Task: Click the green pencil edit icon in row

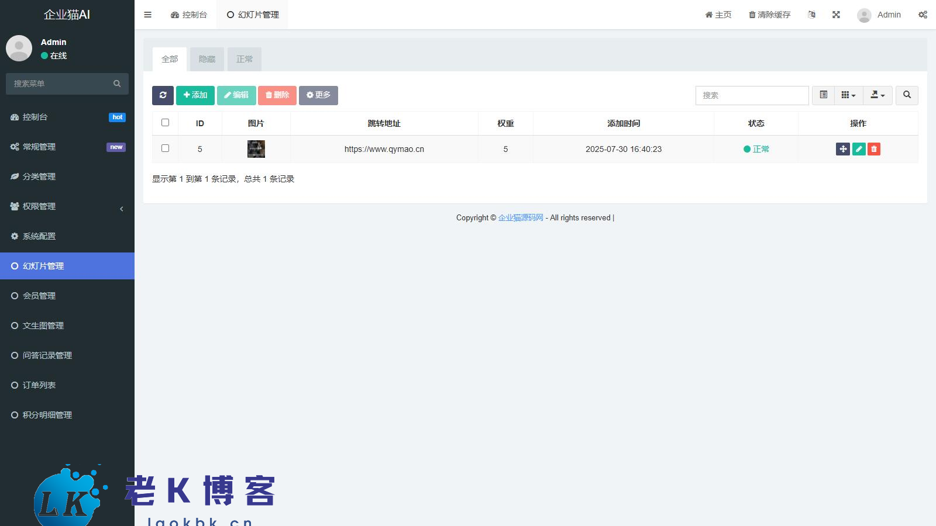Action: (x=859, y=149)
